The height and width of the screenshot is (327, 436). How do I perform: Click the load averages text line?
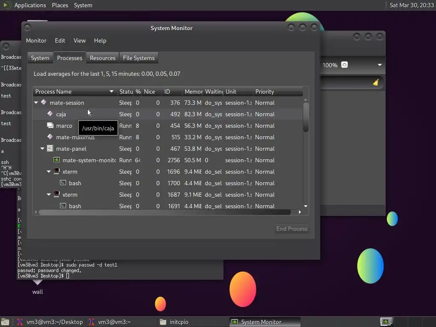(x=107, y=74)
